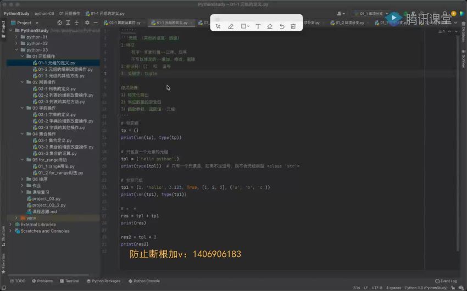Open the Event Log
Image resolution: width=467 pixels, height=291 pixels.
(x=446, y=281)
